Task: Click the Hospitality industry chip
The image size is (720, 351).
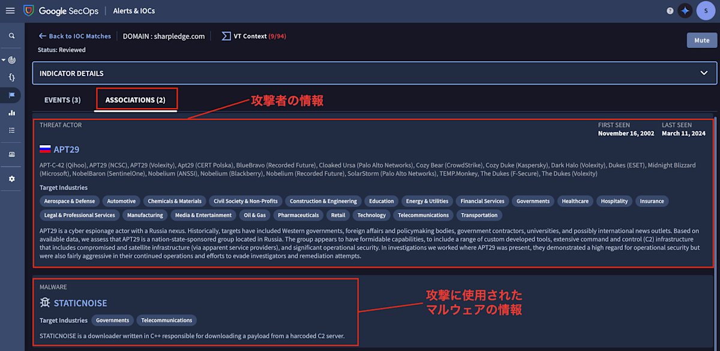Action: 614,201
